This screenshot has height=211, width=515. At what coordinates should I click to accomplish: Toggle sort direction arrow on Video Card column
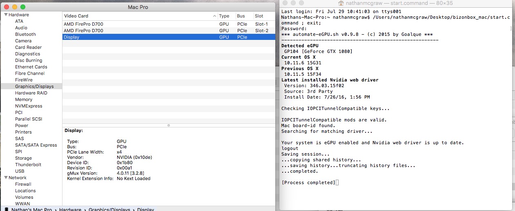[x=215, y=16]
